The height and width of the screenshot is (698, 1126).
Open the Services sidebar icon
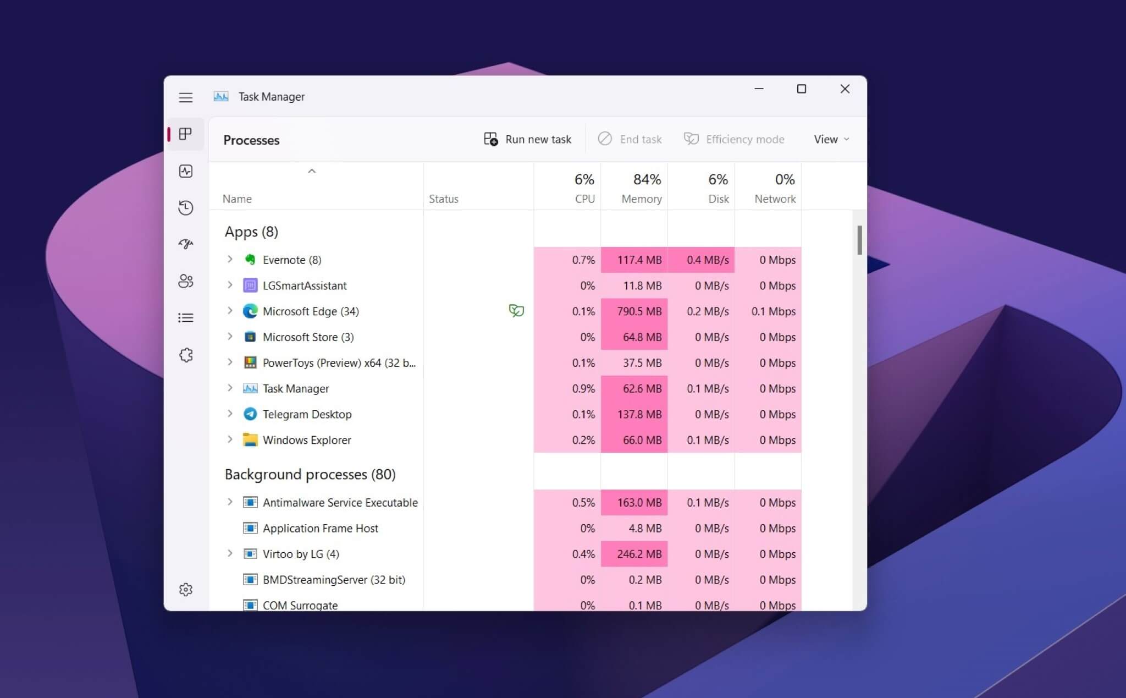tap(186, 355)
